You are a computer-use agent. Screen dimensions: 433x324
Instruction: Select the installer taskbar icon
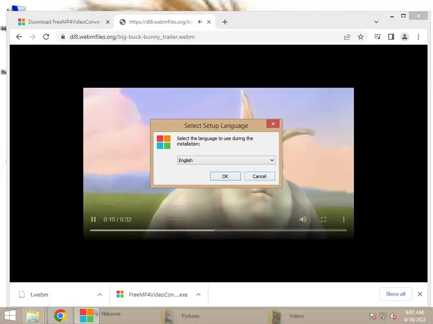(x=86, y=316)
